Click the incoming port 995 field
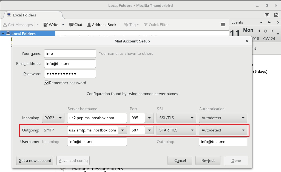Screen dimensions: 281x172 pos(137,118)
